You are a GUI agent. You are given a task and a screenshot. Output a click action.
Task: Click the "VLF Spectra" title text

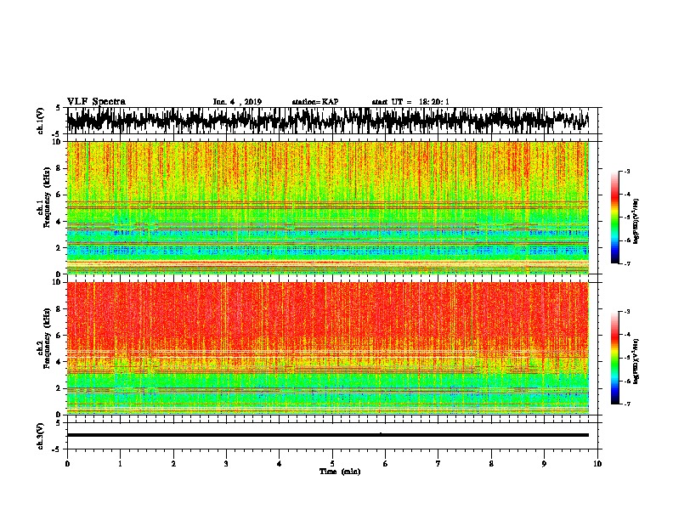click(96, 102)
